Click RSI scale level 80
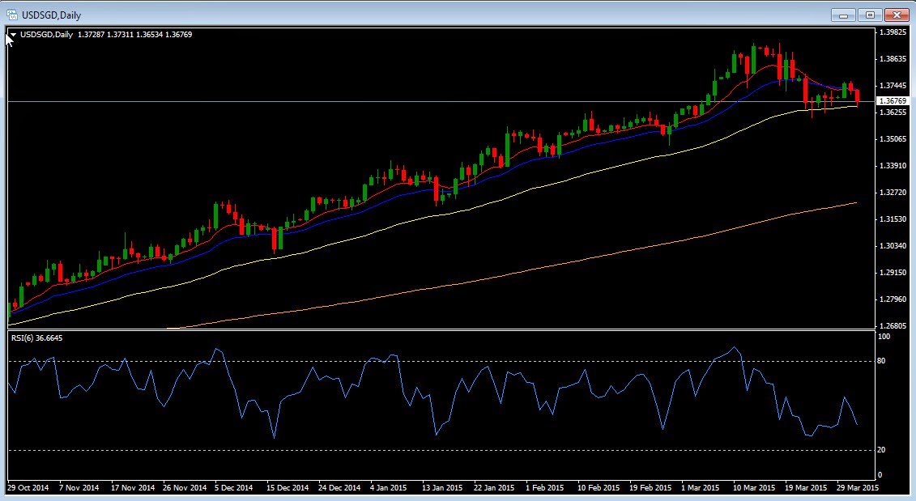 pyautogui.click(x=881, y=361)
